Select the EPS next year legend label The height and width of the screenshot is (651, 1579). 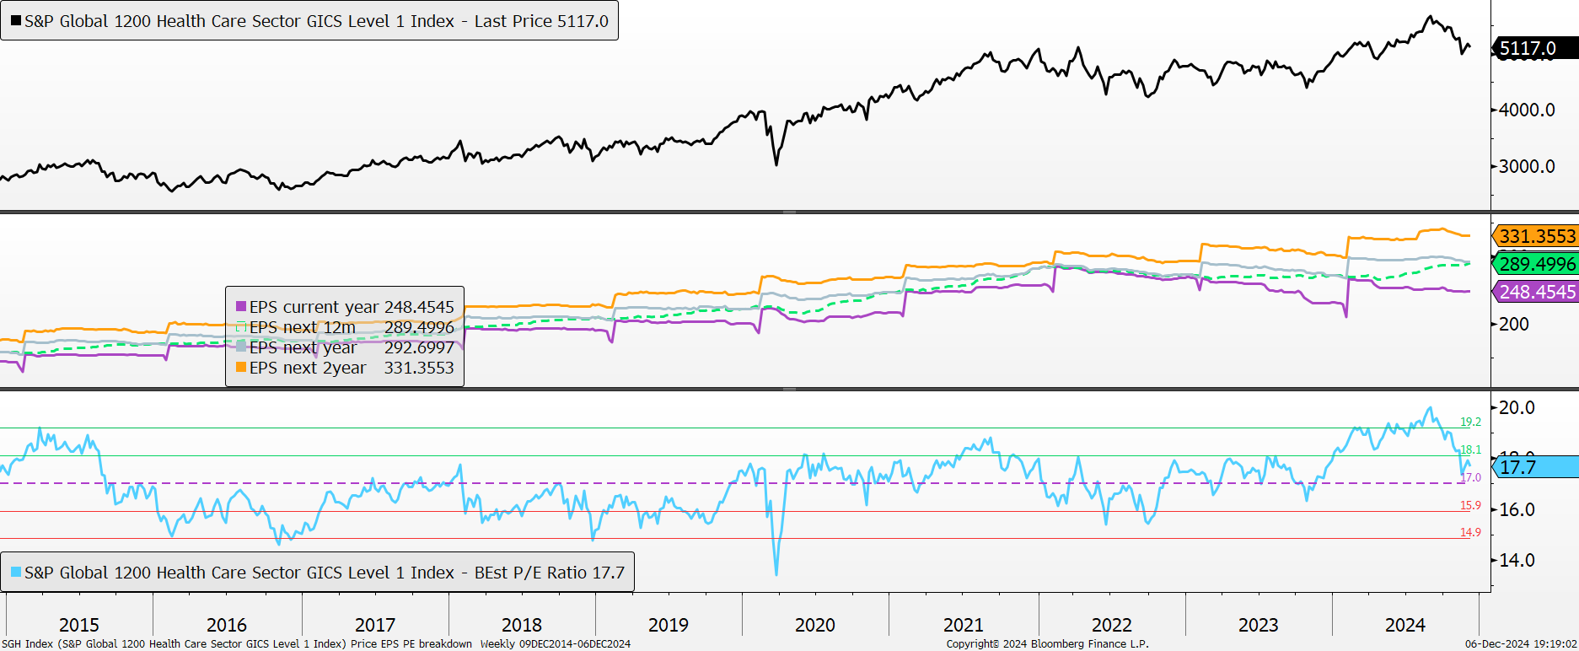[x=303, y=347]
